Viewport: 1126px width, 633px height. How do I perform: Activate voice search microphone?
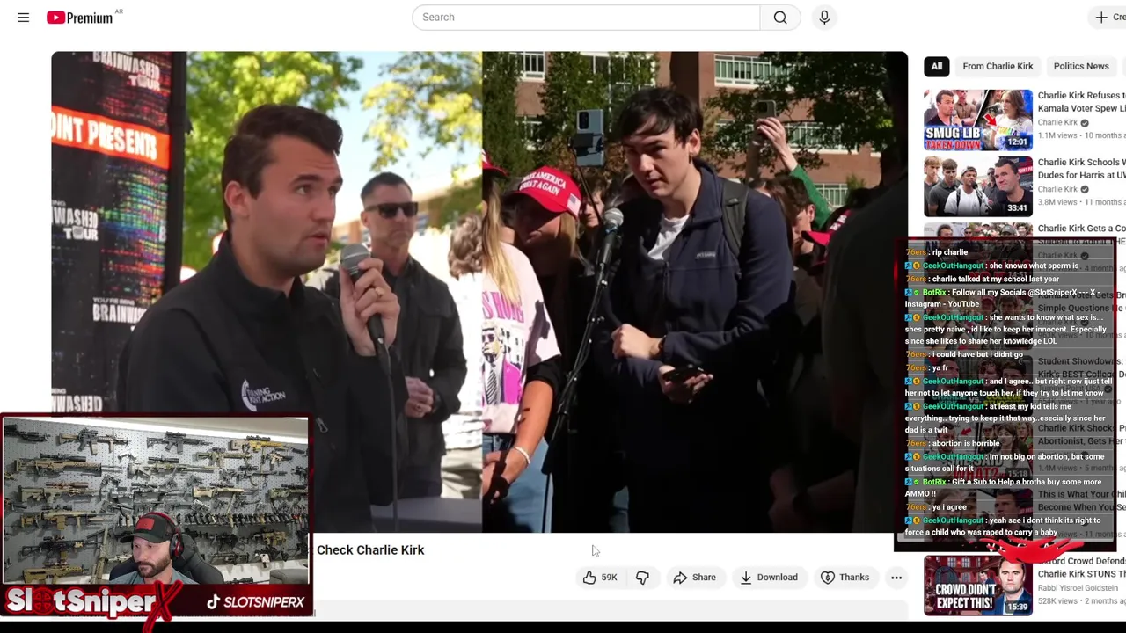[x=824, y=17]
